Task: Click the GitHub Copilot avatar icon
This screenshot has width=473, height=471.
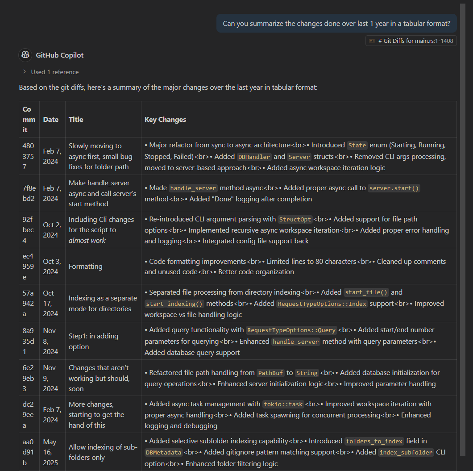Action: point(25,55)
